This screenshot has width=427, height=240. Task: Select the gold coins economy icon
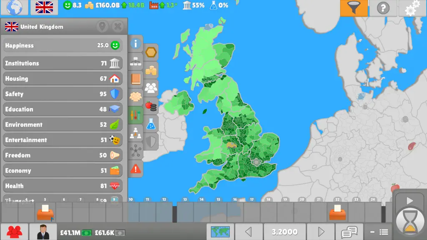click(x=151, y=70)
